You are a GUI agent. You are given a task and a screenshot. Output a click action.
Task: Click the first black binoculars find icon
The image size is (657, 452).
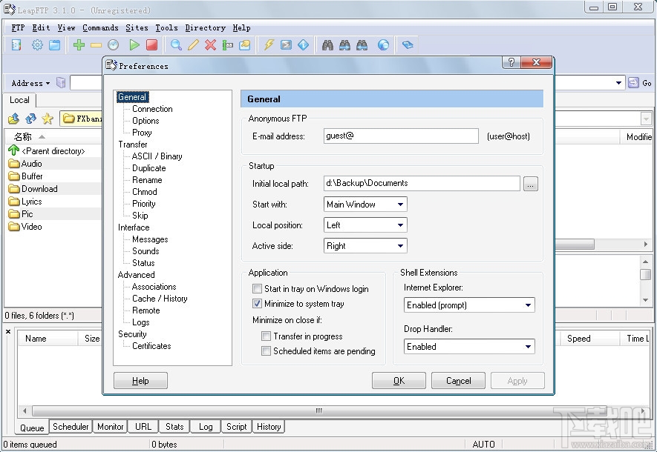327,45
